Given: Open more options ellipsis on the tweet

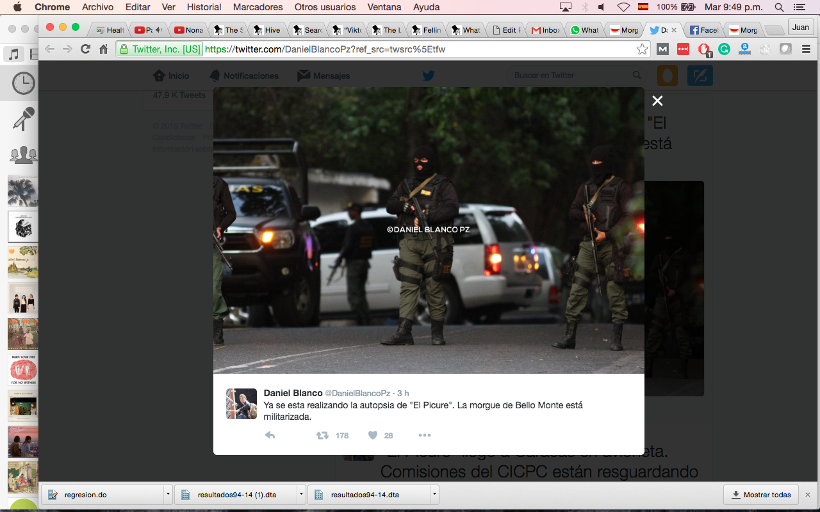Looking at the screenshot, I should [x=424, y=435].
